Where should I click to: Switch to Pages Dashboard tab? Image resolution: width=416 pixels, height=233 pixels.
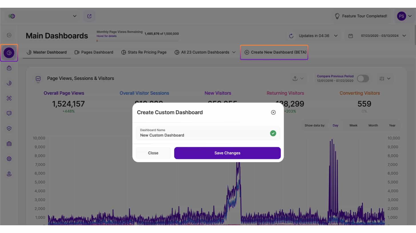(x=94, y=52)
